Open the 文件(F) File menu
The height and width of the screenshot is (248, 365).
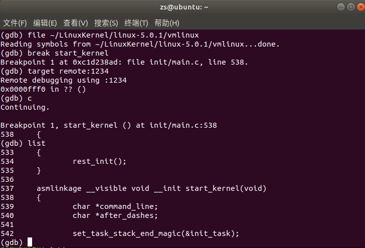15,23
